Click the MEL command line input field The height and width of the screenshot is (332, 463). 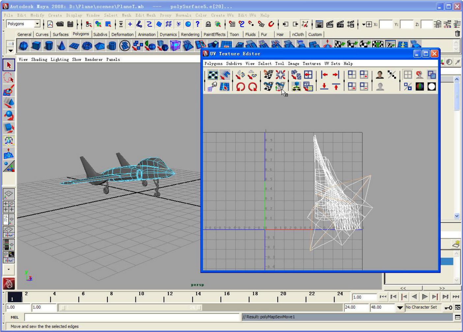[x=132, y=317]
